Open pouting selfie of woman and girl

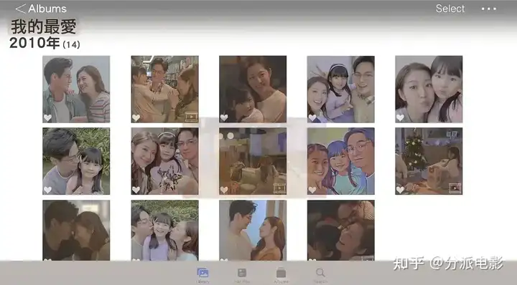click(x=429, y=89)
